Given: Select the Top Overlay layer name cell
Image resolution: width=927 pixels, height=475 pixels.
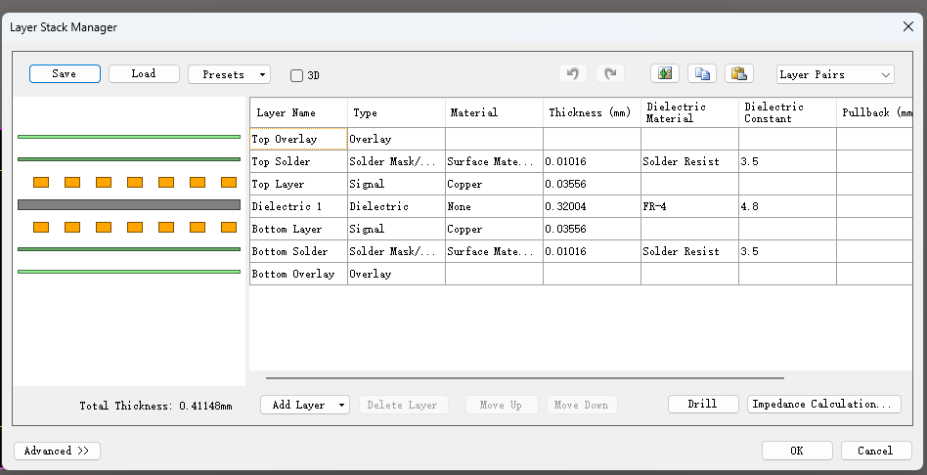Looking at the screenshot, I should [298, 139].
